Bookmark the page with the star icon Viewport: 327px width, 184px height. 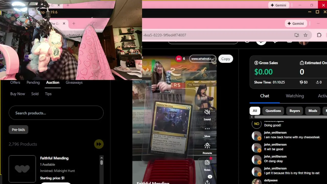pyautogui.click(x=306, y=35)
